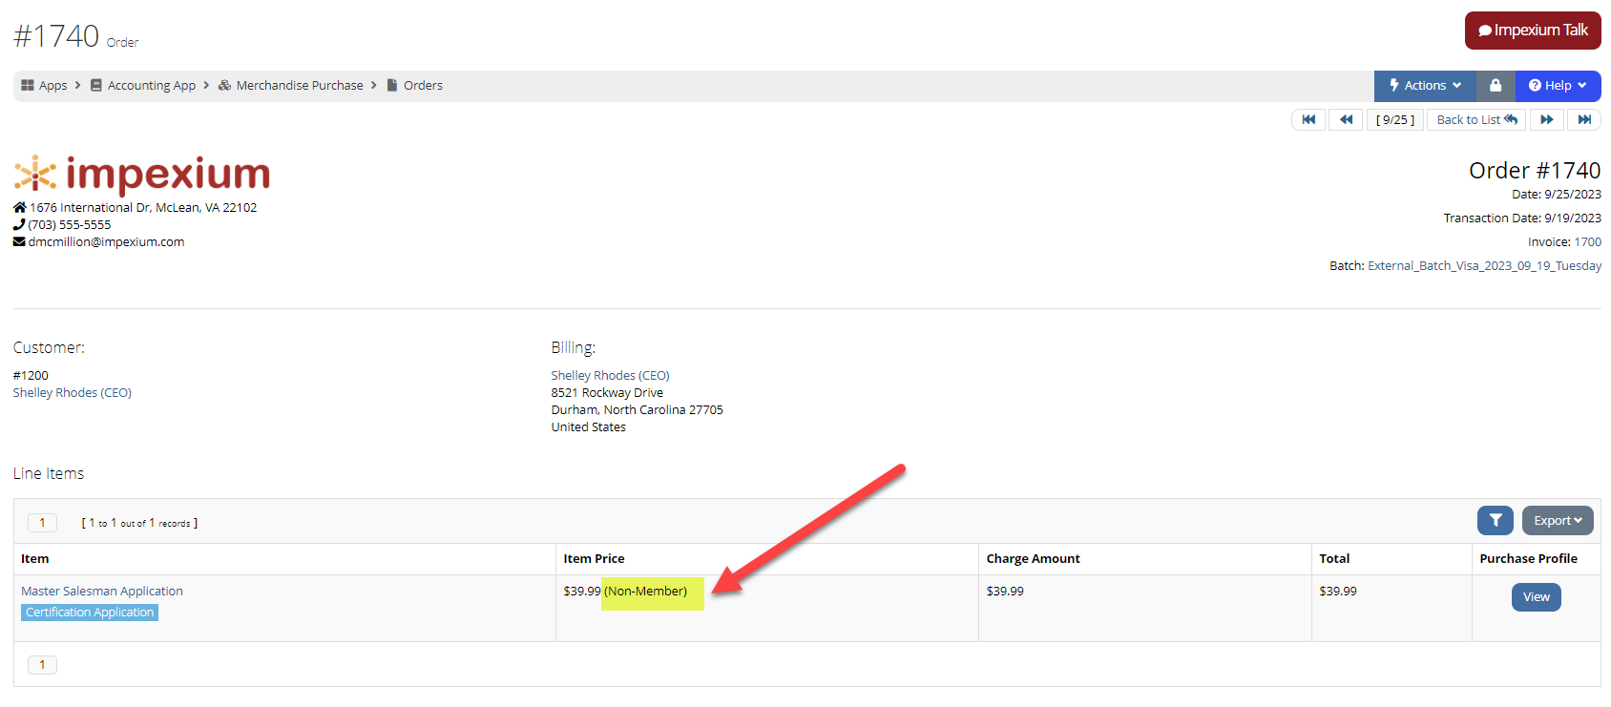Click the Orders document icon in breadcrumb
This screenshot has width=1611, height=707.
point(392,86)
